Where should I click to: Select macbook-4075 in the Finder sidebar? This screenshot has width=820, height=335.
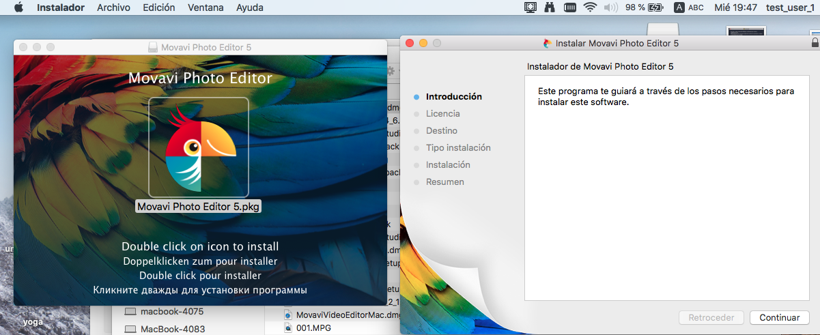tap(172, 312)
